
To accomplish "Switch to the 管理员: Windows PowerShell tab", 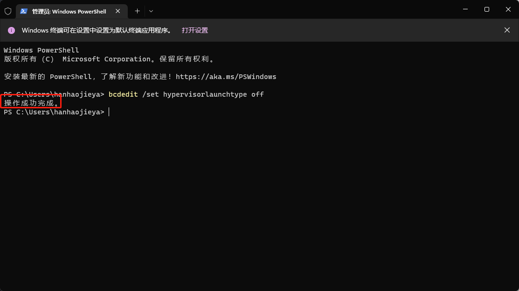I will (72, 12).
